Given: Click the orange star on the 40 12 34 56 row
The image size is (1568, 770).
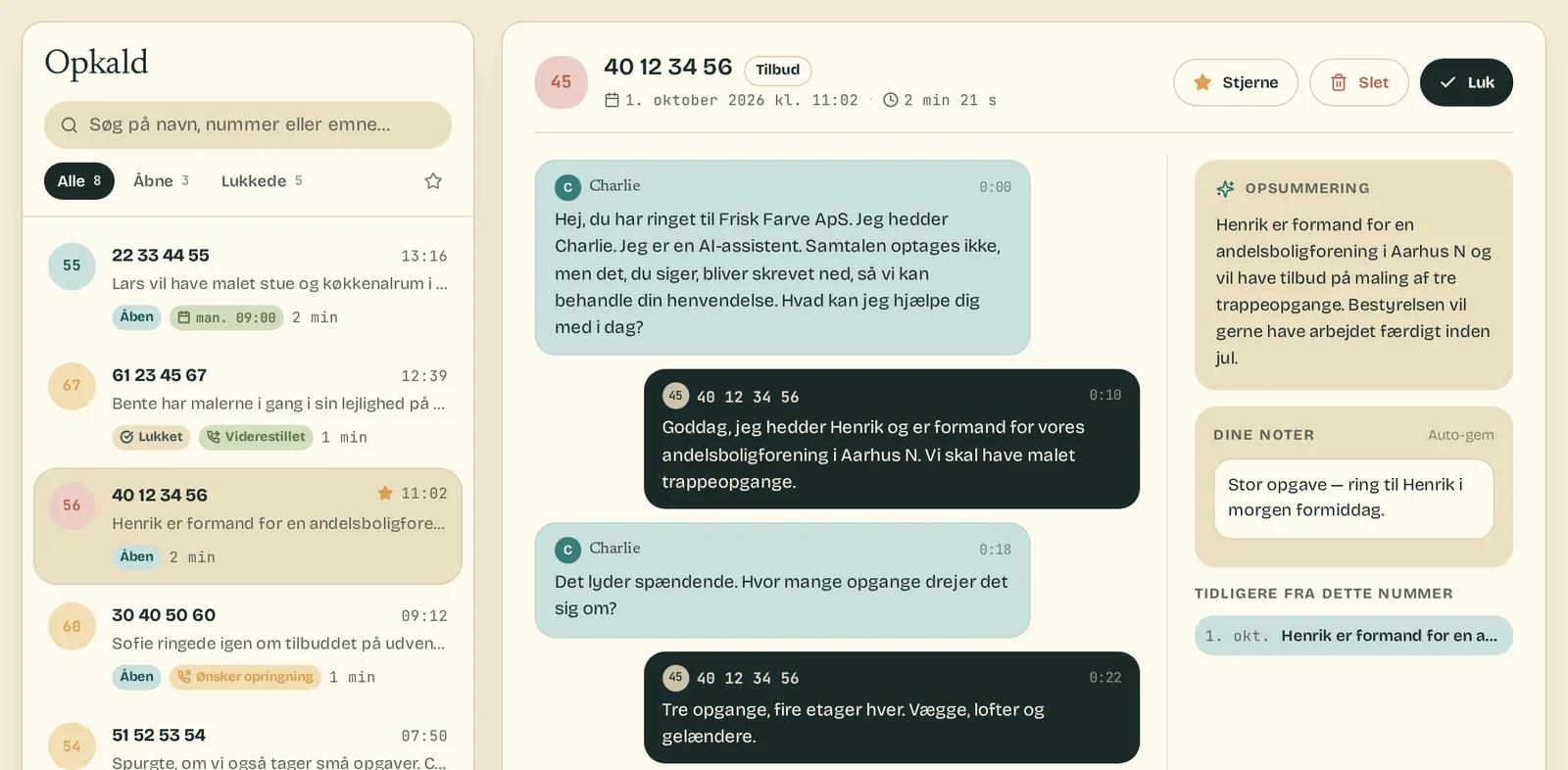Looking at the screenshot, I should 385,493.
